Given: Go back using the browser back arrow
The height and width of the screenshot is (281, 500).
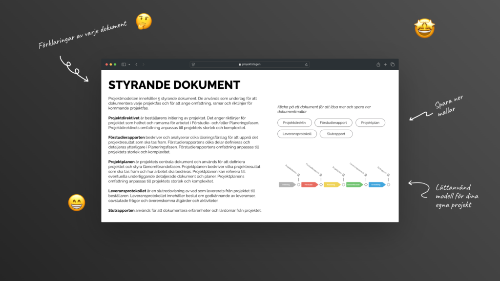Looking at the screenshot, I should [136, 64].
